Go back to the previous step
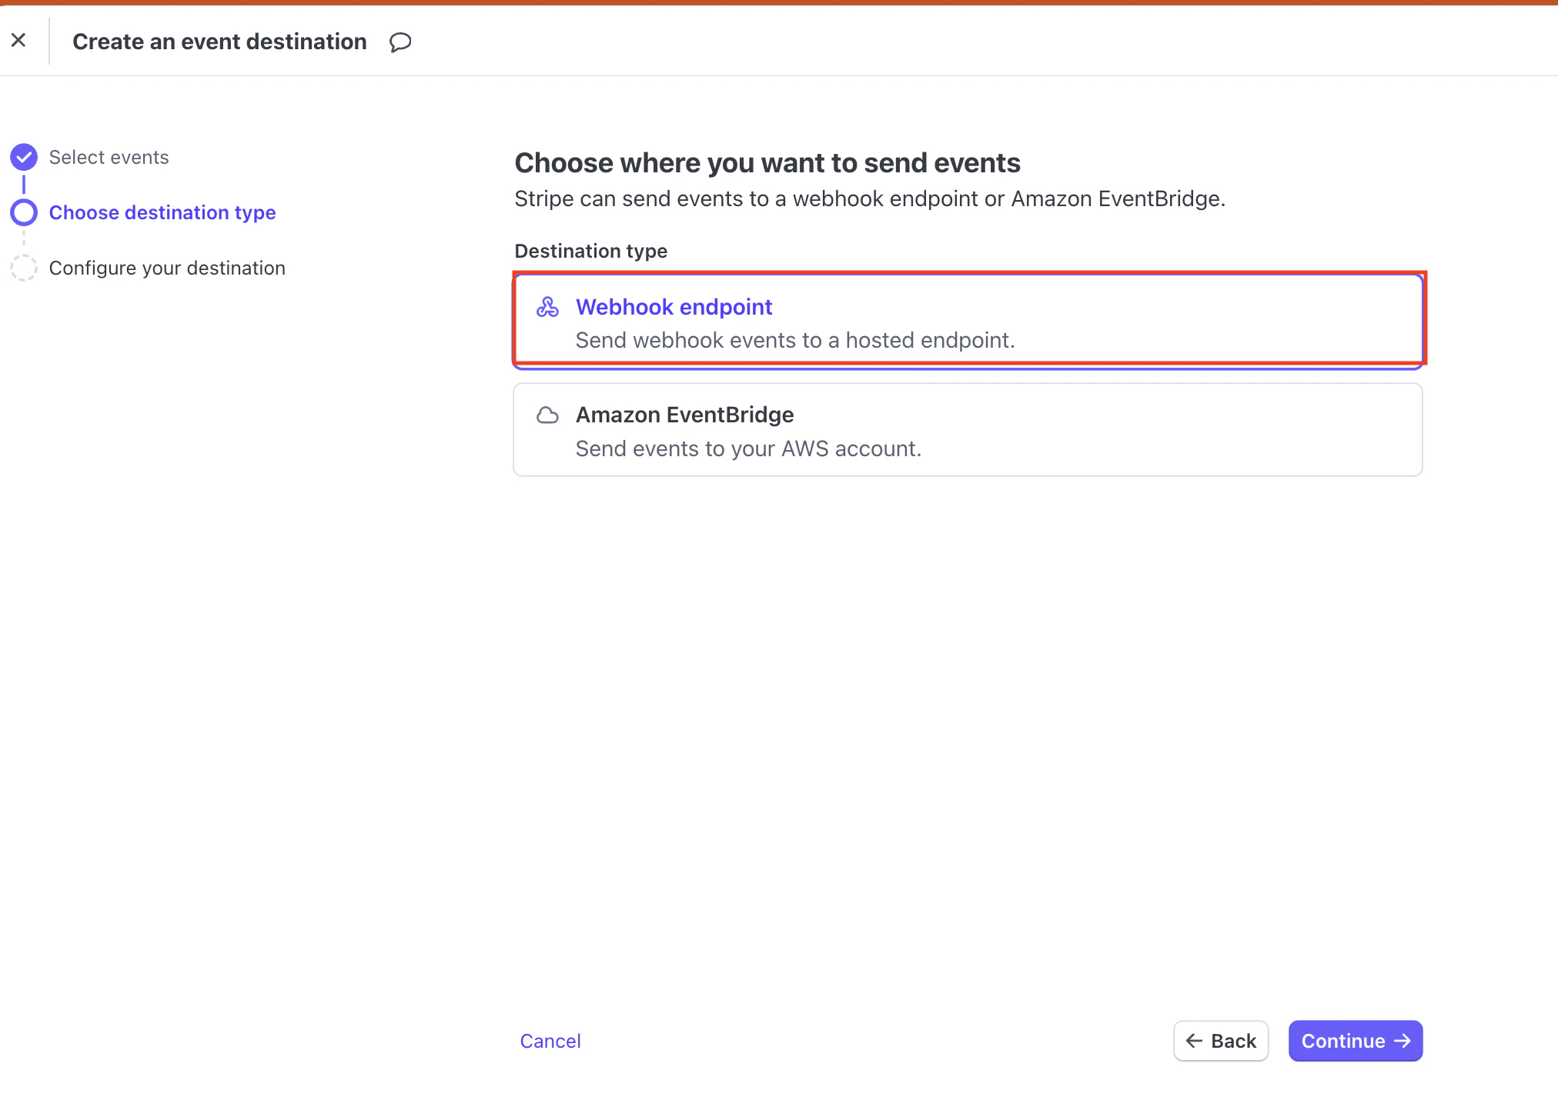 [1221, 1041]
